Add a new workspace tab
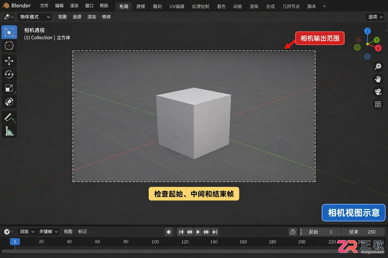This screenshot has height=258, width=388. tap(324, 6)
